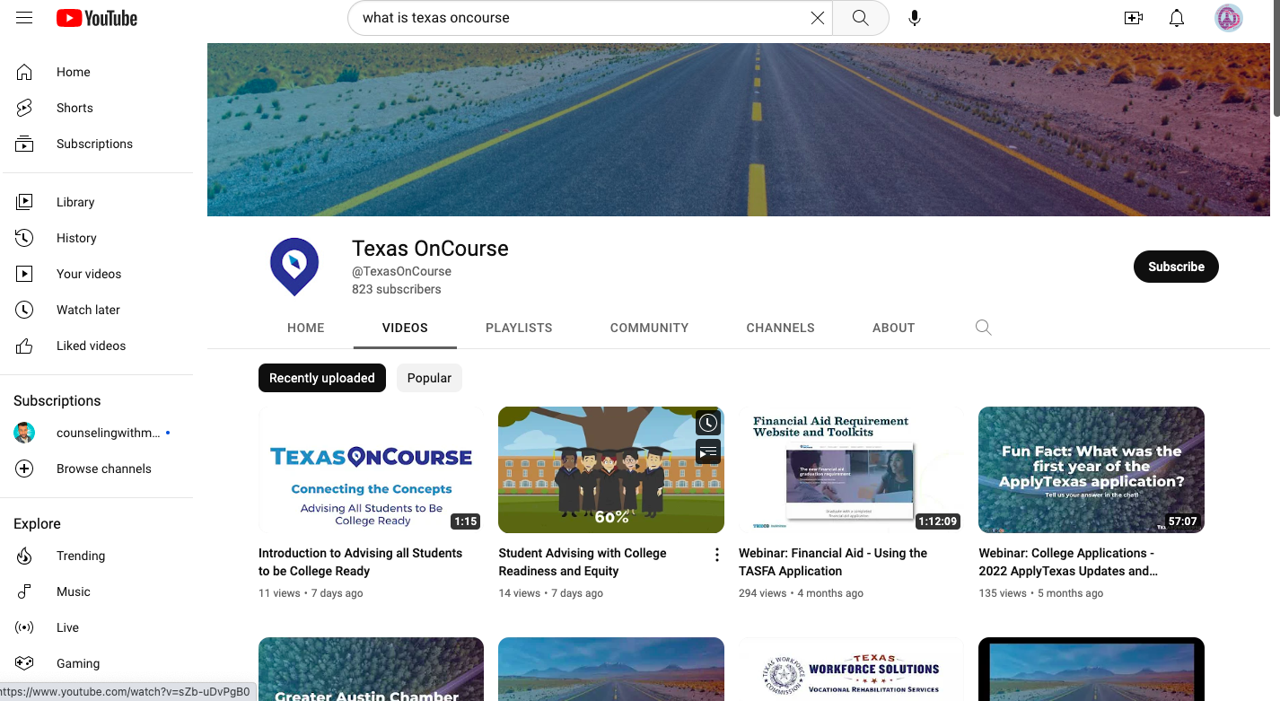Click the Explore section heading
This screenshot has width=1280, height=701.
tap(37, 523)
